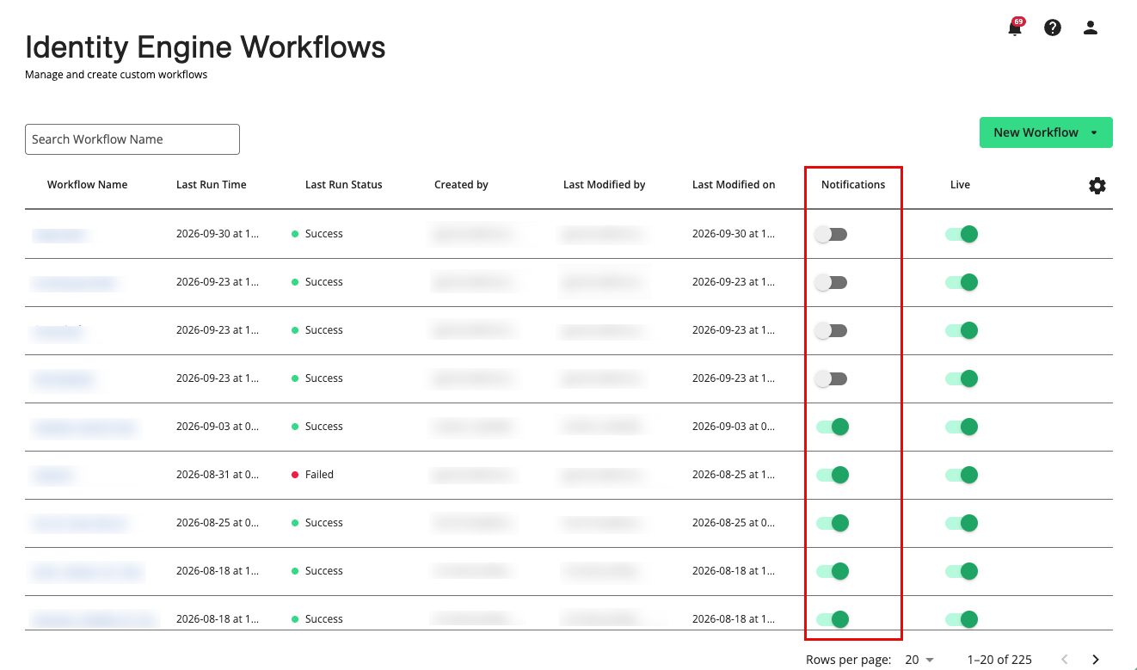Viewport: 1137px width, 670px height.
Task: Click the Notifications column header
Action: click(853, 185)
